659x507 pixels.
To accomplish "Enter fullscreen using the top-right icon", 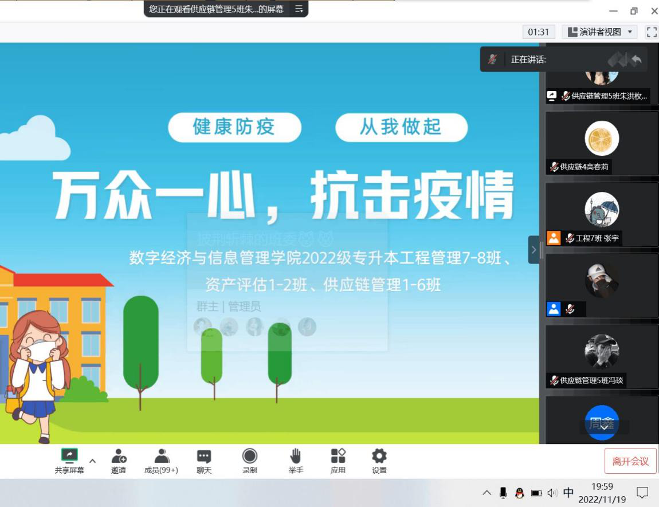I will [651, 32].
